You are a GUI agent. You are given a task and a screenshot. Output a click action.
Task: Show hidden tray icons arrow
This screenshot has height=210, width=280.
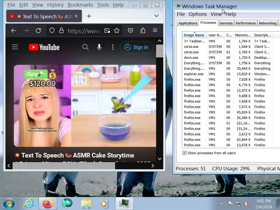coord(221,203)
